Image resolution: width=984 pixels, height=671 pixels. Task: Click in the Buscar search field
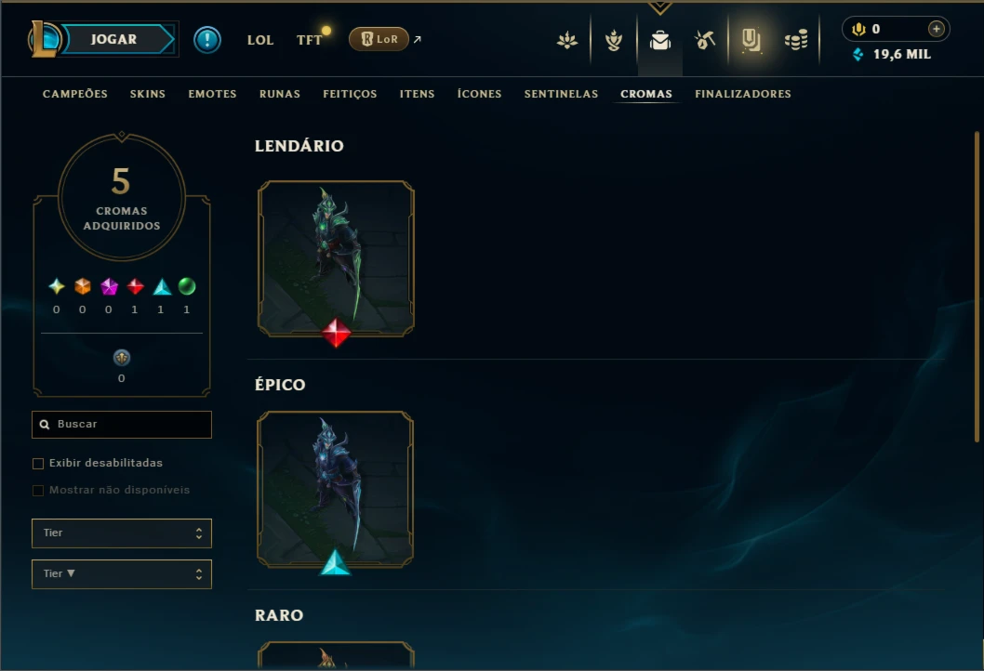(122, 425)
